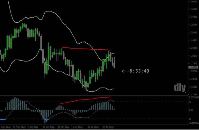Viewport: 199px width, 130px height.
Task: Click the indicator level 20 label
Action: coord(190,119)
